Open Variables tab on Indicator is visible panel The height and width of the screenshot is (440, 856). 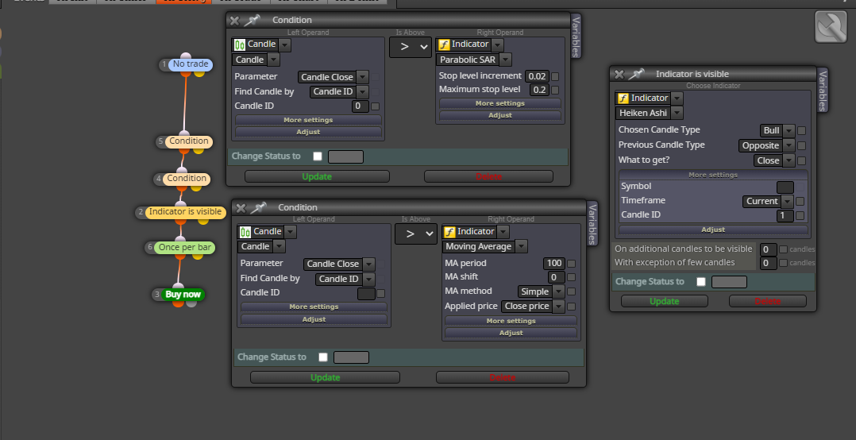[x=823, y=90]
